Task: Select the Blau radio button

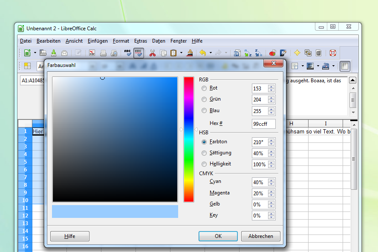Action: (x=204, y=110)
